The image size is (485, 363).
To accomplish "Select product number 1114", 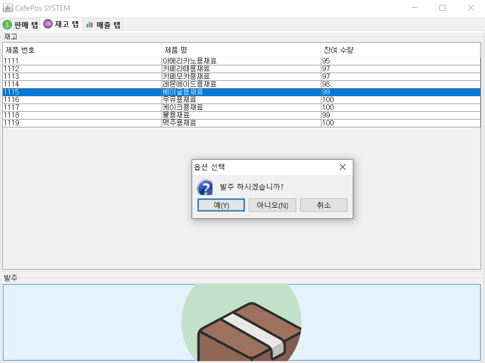I will coord(82,84).
